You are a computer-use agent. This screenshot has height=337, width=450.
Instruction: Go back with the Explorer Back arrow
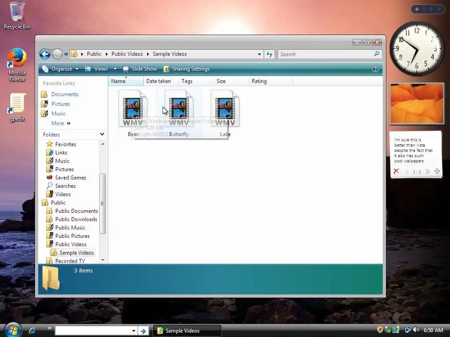[x=45, y=54]
